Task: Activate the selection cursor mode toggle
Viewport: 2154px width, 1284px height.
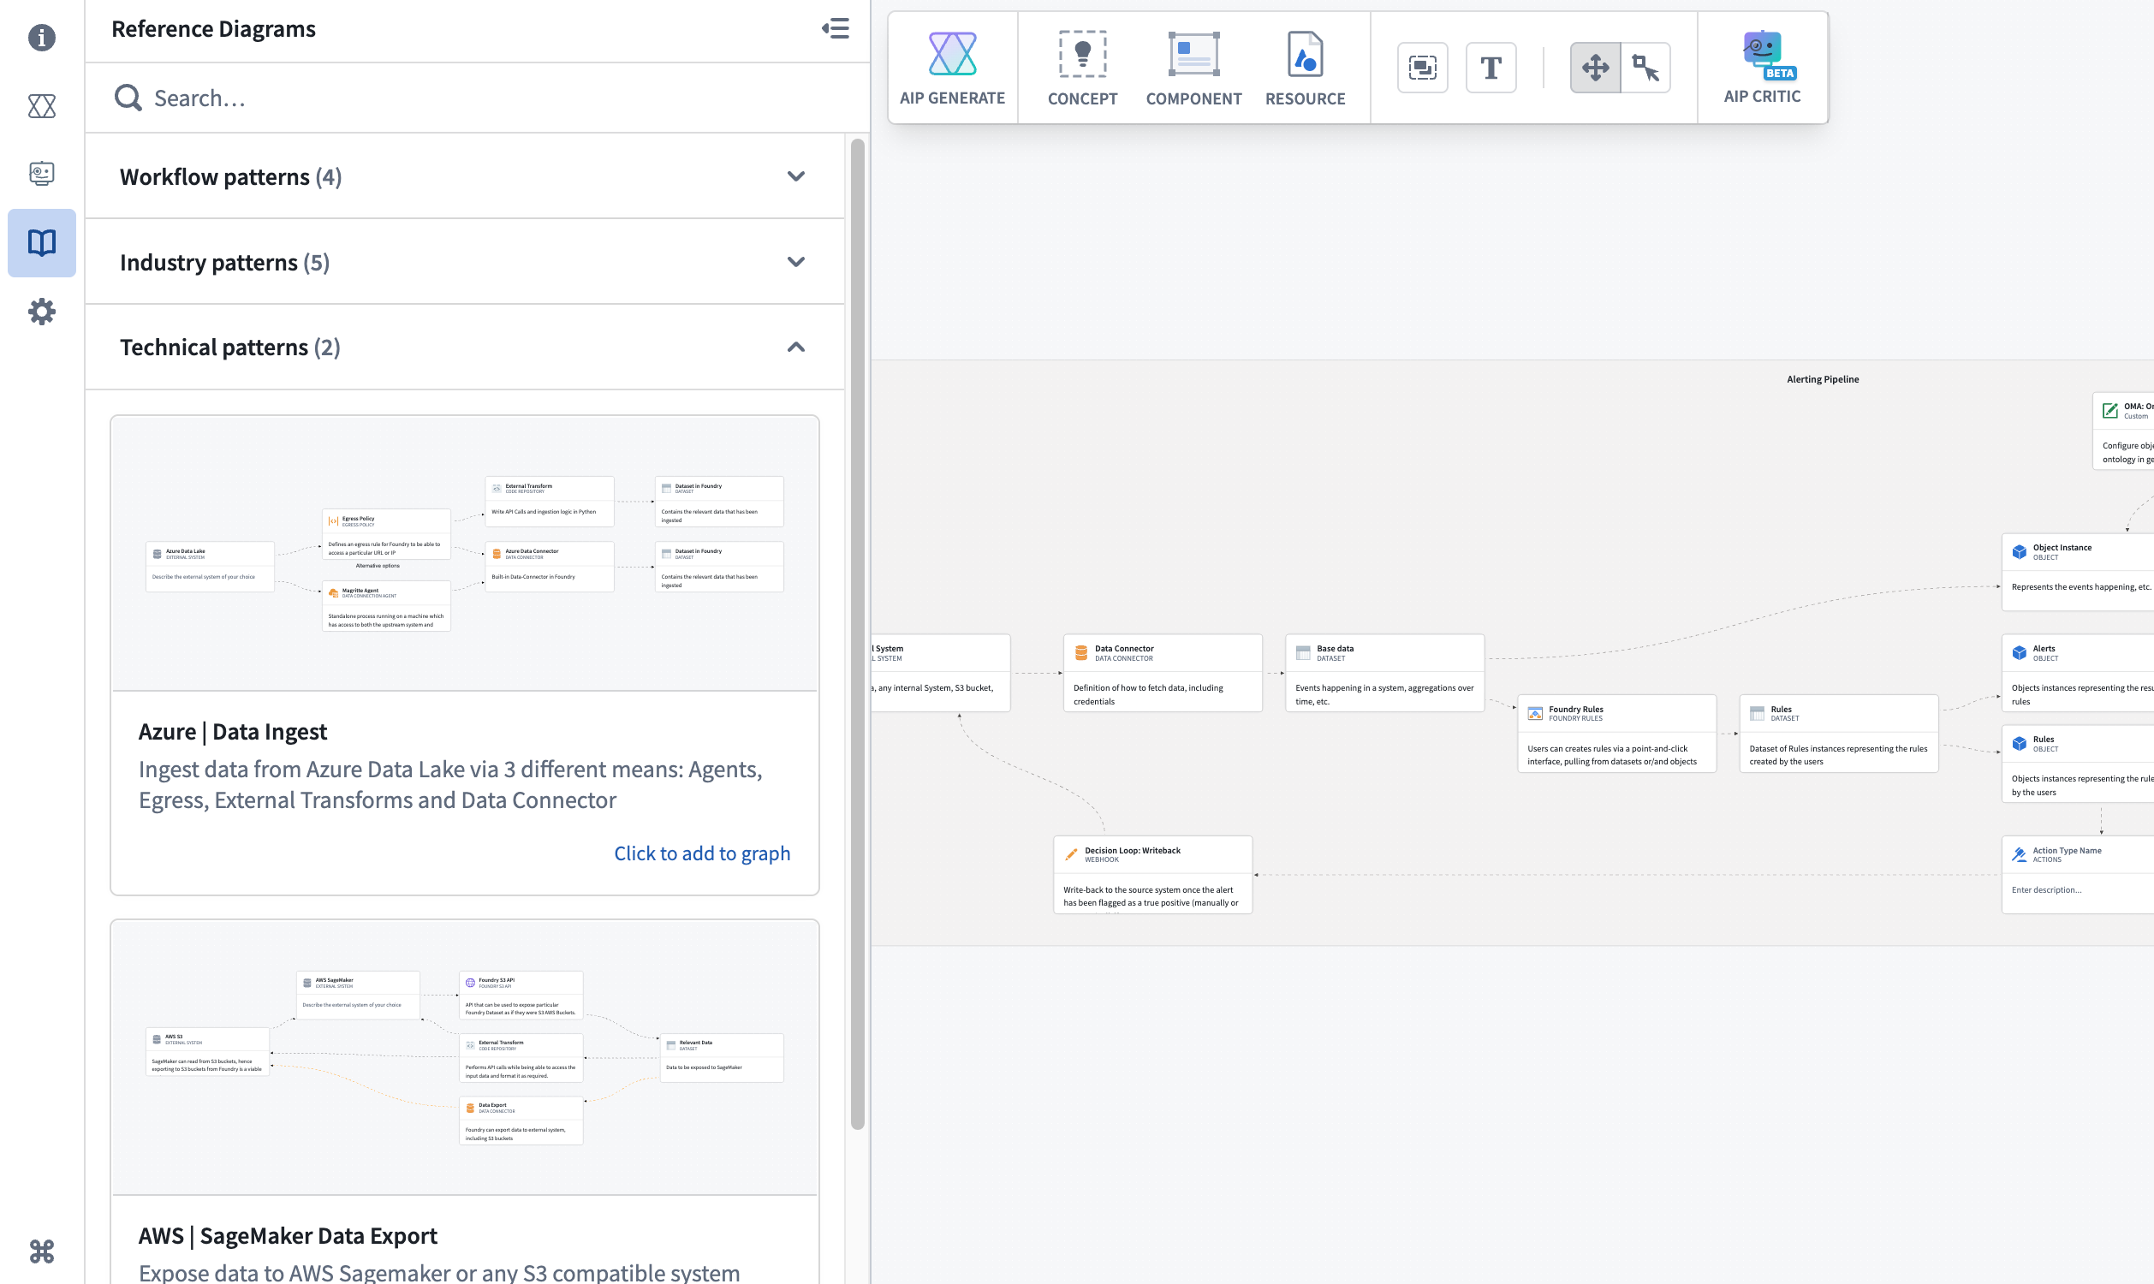Action: [1645, 68]
